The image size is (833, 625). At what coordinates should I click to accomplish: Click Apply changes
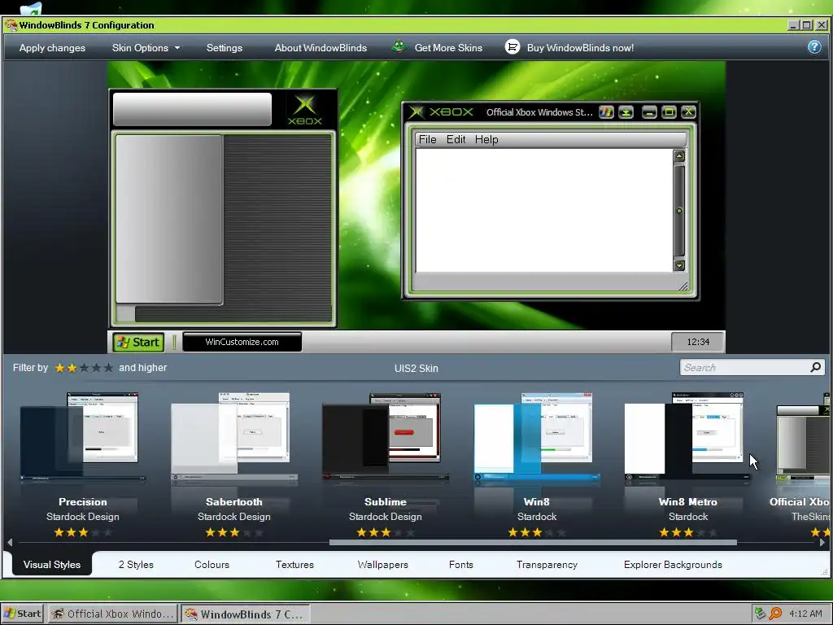[52, 48]
